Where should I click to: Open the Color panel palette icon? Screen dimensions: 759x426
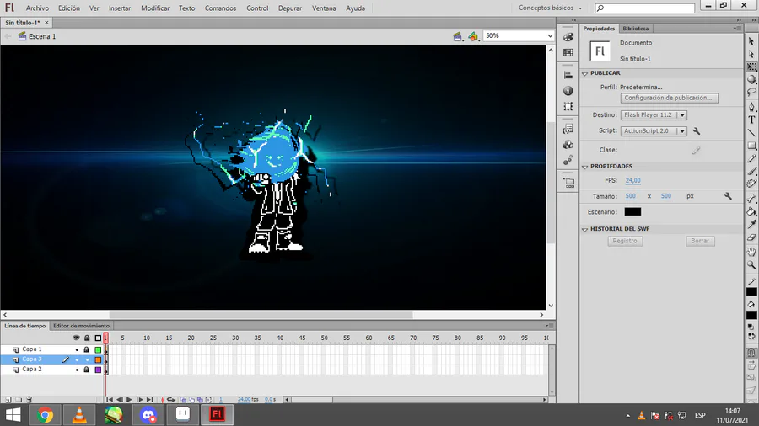pos(568,37)
